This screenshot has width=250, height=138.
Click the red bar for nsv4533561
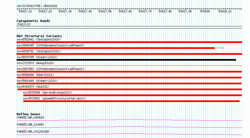point(131,101)
